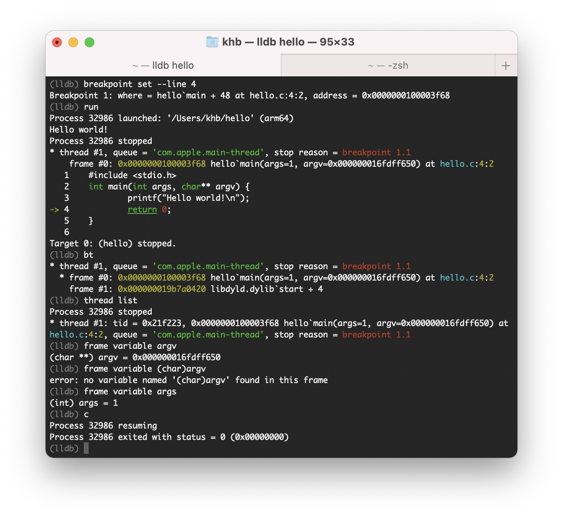Click the 'thread list' command
563x518 pixels.
(x=111, y=300)
